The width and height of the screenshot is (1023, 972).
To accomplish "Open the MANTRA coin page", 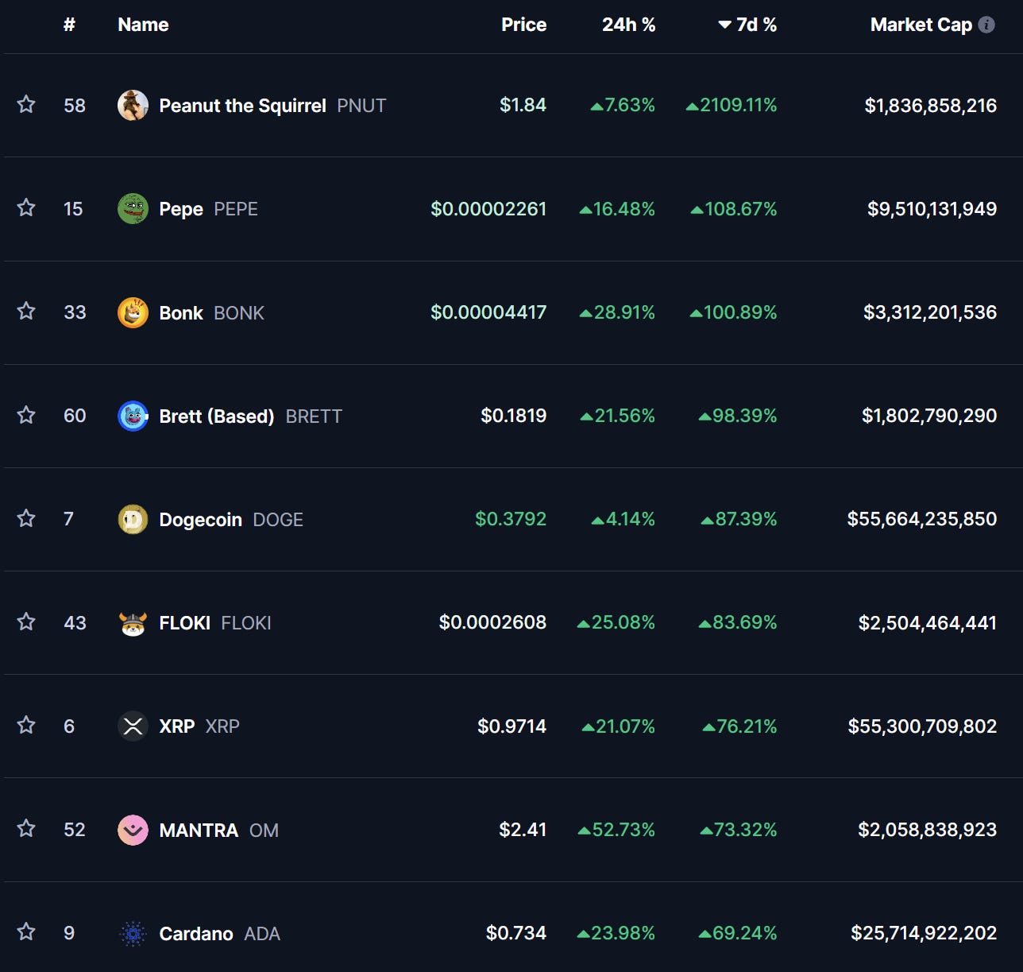I will [x=199, y=831].
